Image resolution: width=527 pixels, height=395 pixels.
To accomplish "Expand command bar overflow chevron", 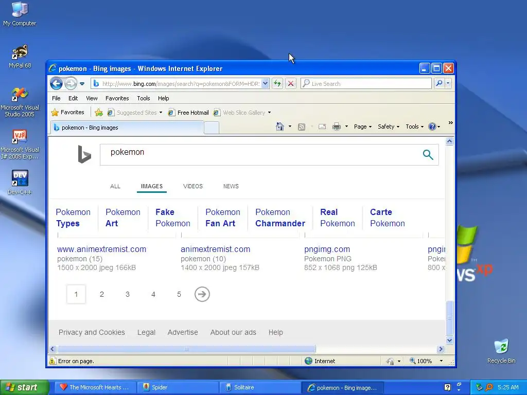I will click(451, 123).
